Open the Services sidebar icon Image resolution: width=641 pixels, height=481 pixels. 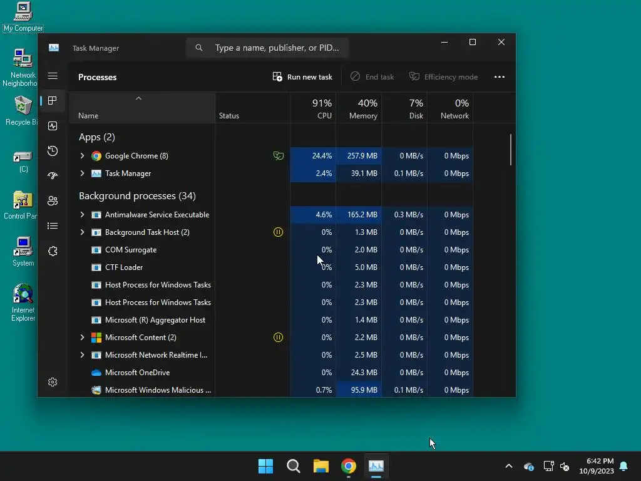[53, 251]
